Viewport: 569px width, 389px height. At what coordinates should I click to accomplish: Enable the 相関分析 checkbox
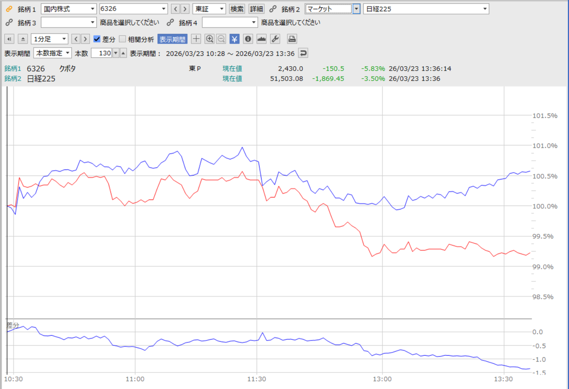[123, 39]
